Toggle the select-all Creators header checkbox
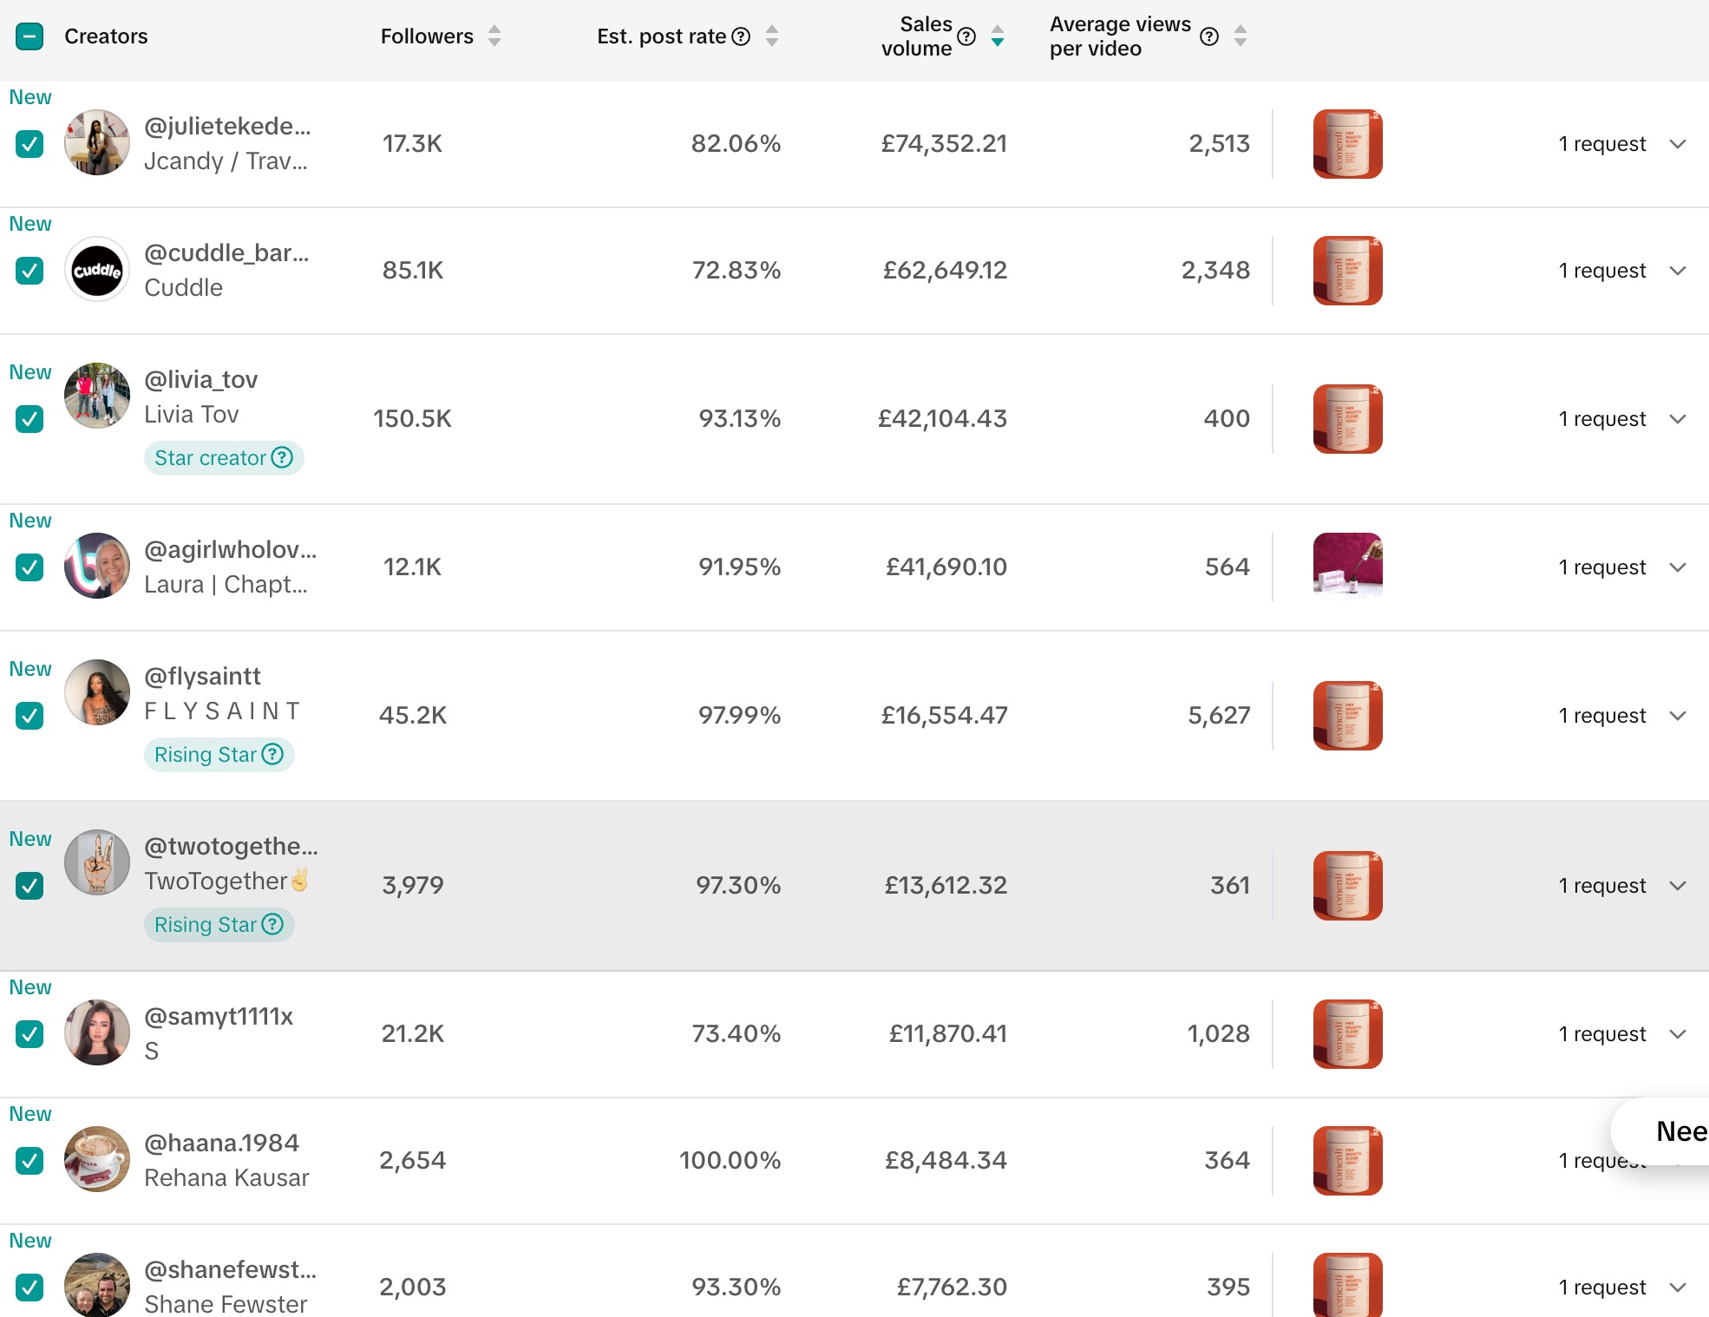 pos(29,36)
